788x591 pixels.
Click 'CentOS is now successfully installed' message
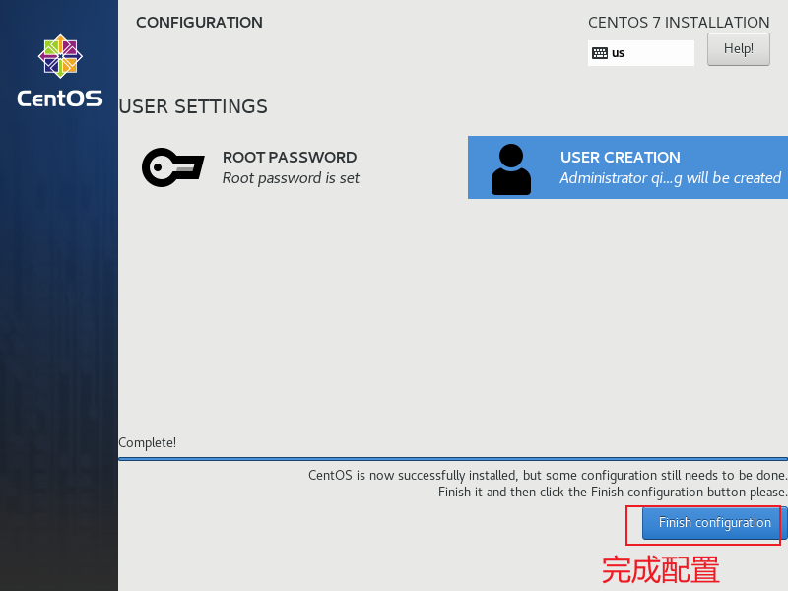[x=548, y=476]
